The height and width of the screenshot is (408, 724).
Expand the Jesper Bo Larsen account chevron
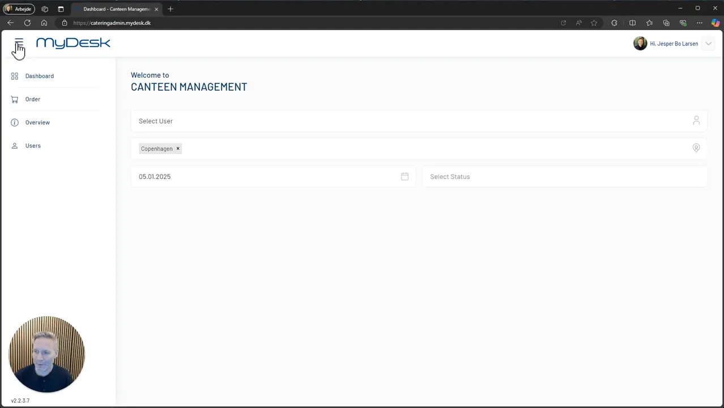708,44
